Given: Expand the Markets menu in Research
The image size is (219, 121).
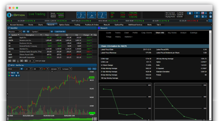Looking at the screenshot, I should (x=128, y=37).
